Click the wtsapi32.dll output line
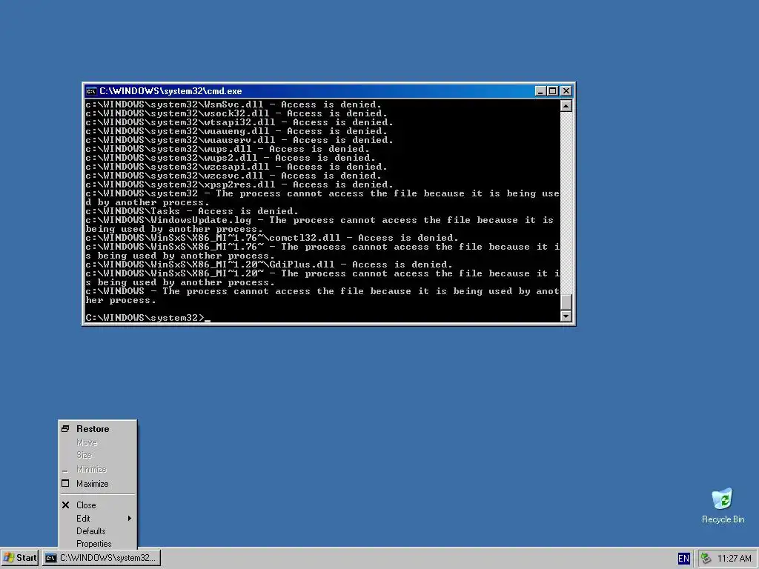The height and width of the screenshot is (569, 759). tap(239, 122)
